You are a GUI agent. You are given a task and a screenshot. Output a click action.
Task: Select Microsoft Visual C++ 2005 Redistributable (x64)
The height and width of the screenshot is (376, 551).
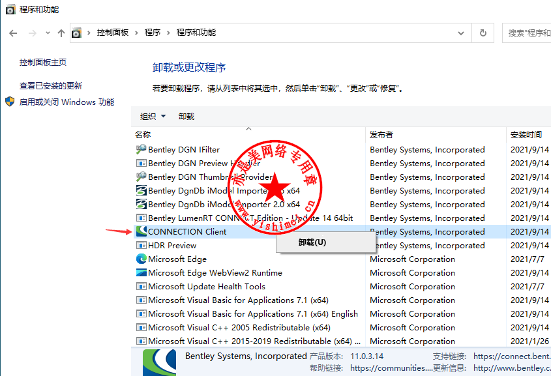239,328
